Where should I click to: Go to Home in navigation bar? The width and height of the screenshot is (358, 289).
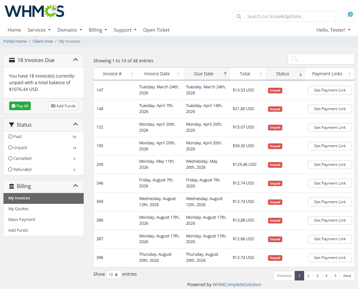(x=14, y=30)
